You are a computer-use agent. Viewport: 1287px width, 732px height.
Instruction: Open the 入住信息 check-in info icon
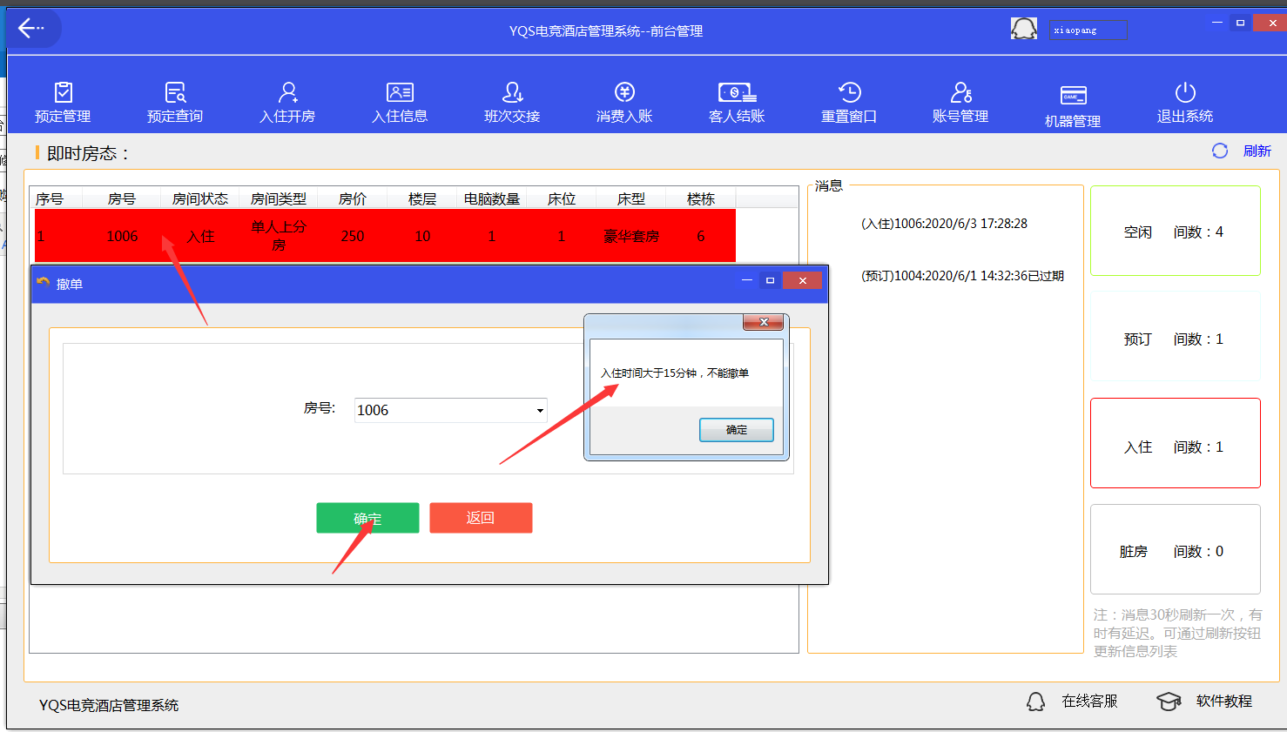400,102
